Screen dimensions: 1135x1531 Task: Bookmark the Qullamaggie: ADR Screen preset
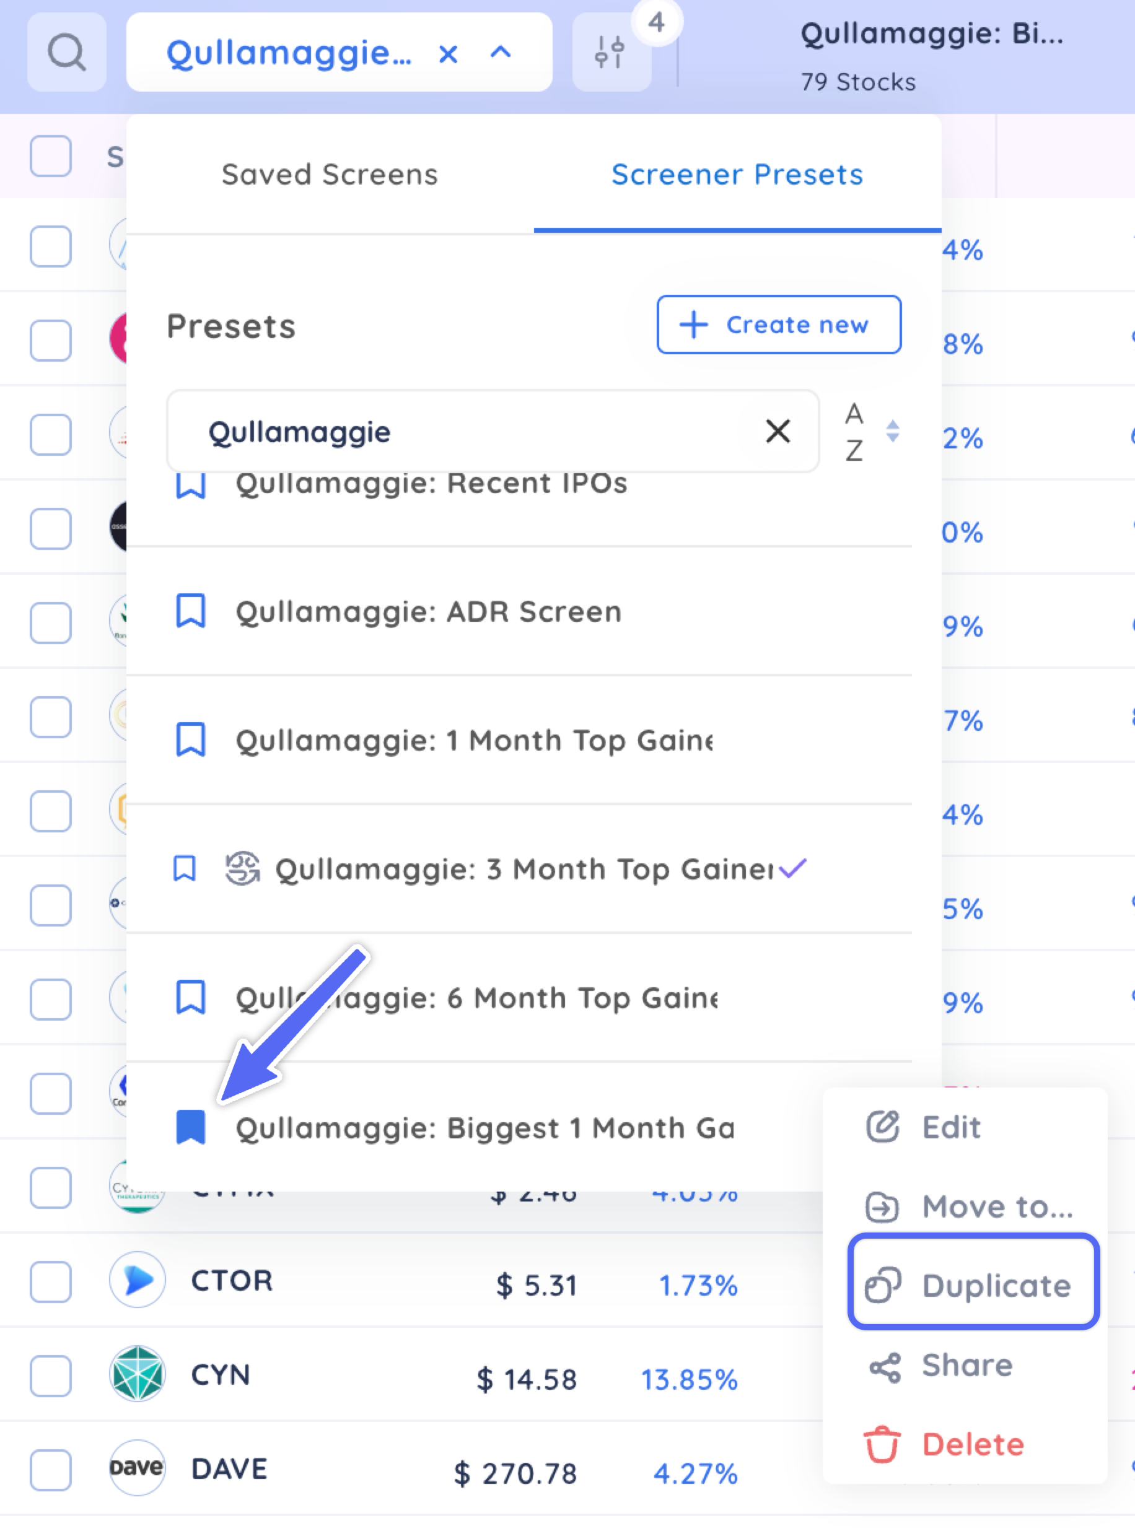point(190,611)
